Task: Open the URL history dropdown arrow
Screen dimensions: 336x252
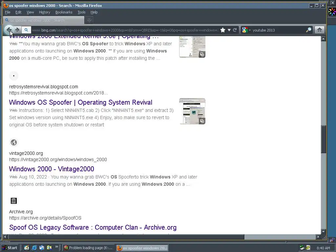Action: tap(229, 30)
